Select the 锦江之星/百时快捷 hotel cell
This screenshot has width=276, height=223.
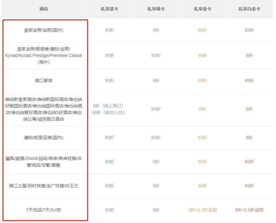pyautogui.click(x=44, y=186)
